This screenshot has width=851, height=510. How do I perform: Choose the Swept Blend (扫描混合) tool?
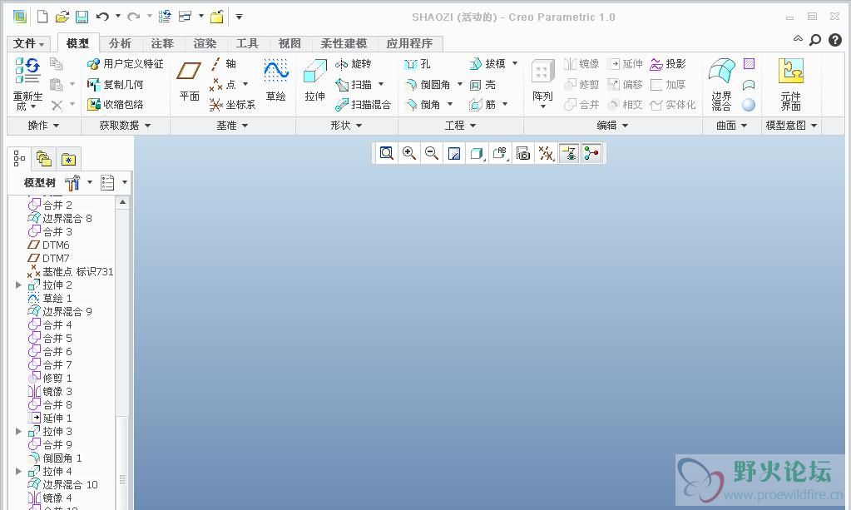point(363,104)
